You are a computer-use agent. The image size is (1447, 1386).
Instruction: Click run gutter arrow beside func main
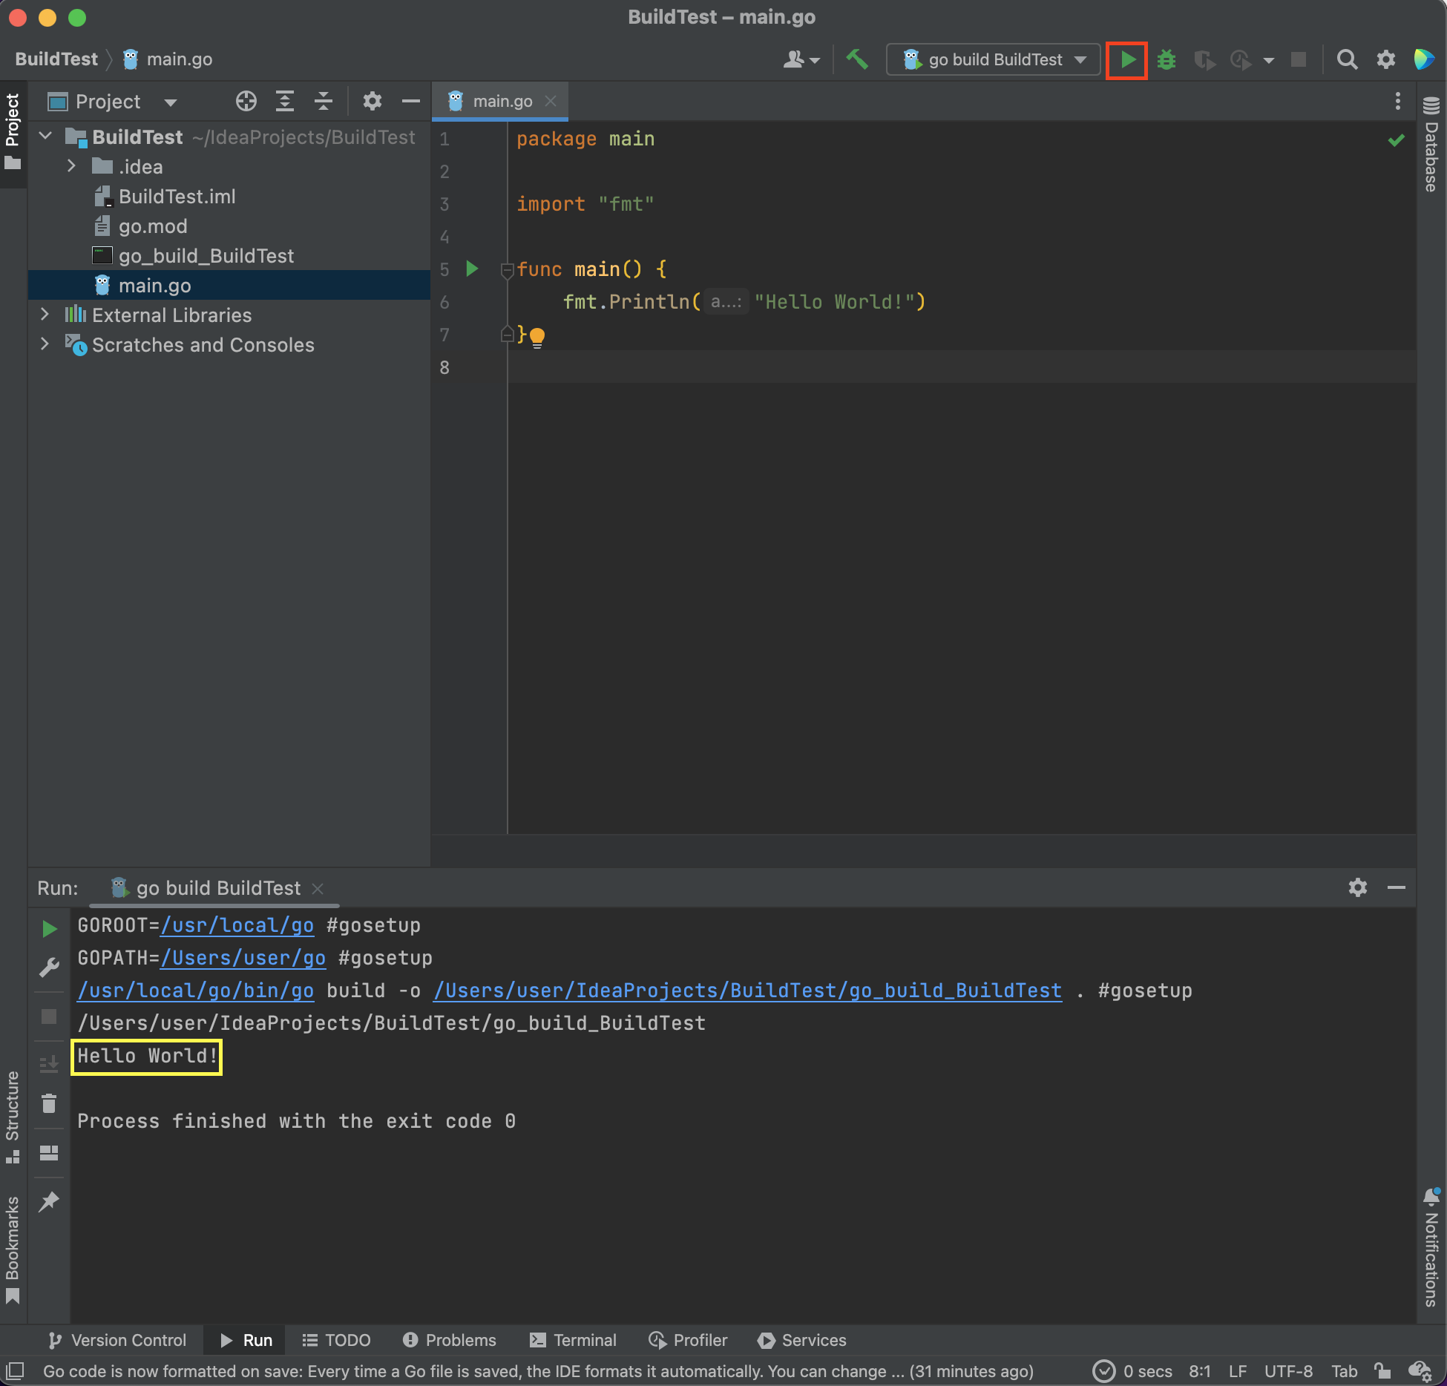click(x=472, y=269)
